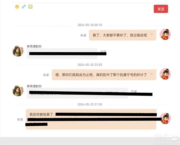Click the bubble mentioning 抗康宁号的奸计
Screen dimensions: 180x145
104,75
